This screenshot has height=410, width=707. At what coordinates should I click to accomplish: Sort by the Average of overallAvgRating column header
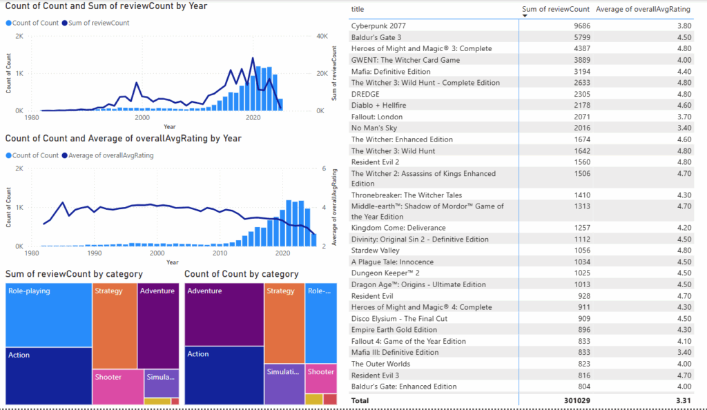643,9
